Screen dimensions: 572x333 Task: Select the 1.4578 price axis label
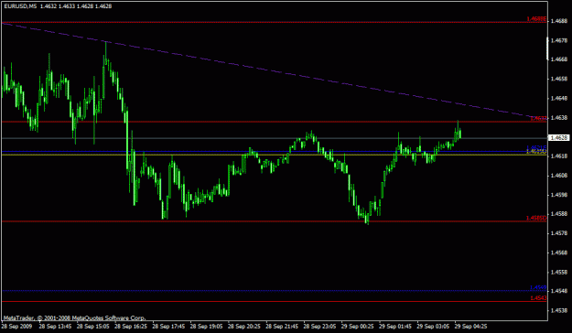[x=559, y=233]
